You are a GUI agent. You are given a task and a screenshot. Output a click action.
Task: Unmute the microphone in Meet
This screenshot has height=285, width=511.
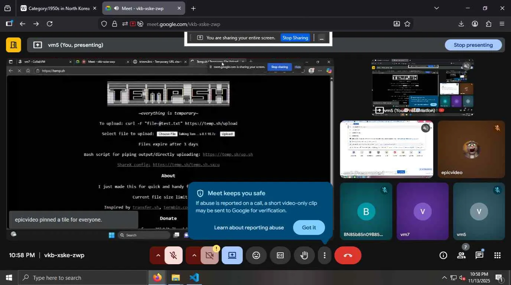(x=173, y=255)
